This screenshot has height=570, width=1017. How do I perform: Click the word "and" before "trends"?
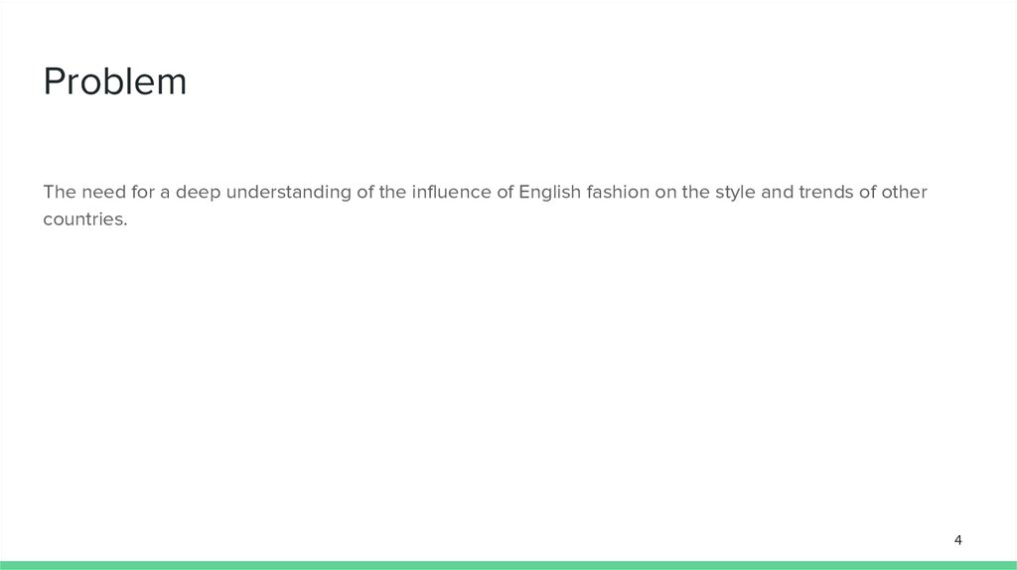coord(778,192)
